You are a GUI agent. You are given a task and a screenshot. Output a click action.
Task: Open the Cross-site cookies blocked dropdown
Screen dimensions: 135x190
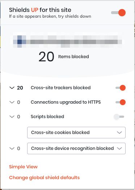(x=76, y=133)
